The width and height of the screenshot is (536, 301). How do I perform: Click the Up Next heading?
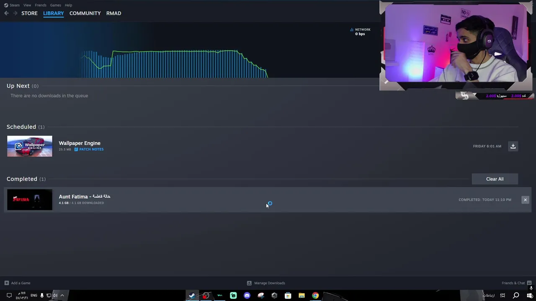coord(18,86)
